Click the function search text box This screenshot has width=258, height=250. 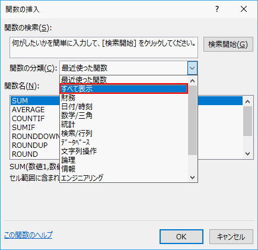104,48
